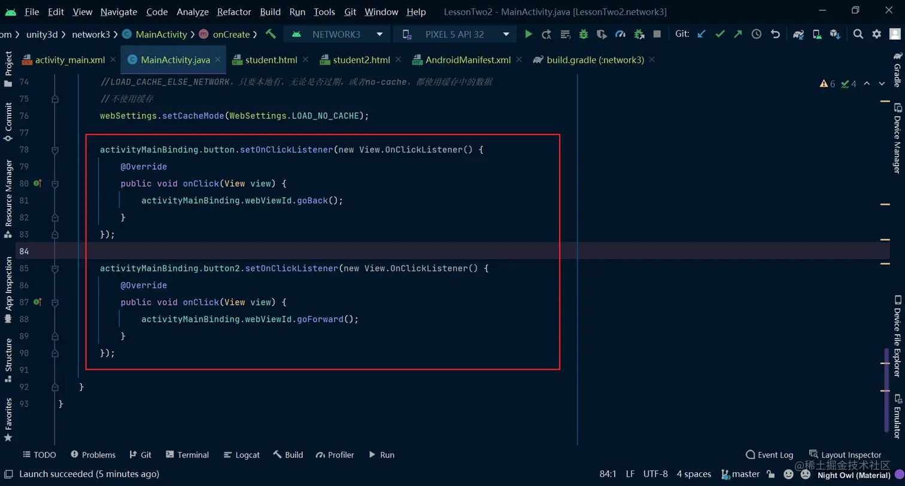Open the Event Log panel

[770, 455]
